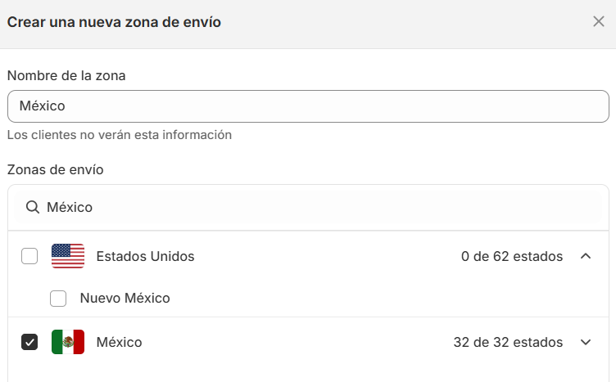Screen dimensions: 616x382
Task: Click the 32 de 32 estados count
Action: (x=508, y=343)
